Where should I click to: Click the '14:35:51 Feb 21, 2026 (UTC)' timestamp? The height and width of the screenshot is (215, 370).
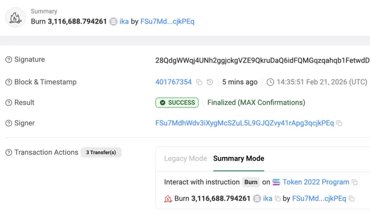coord(322,82)
